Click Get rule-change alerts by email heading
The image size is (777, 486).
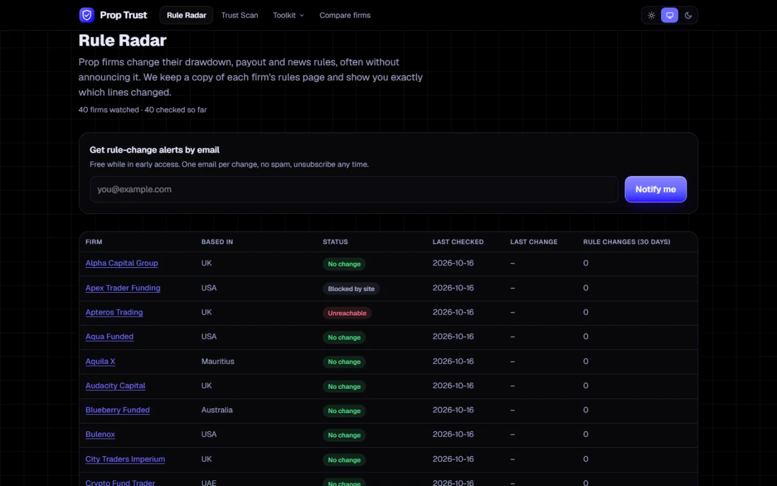[x=155, y=150]
